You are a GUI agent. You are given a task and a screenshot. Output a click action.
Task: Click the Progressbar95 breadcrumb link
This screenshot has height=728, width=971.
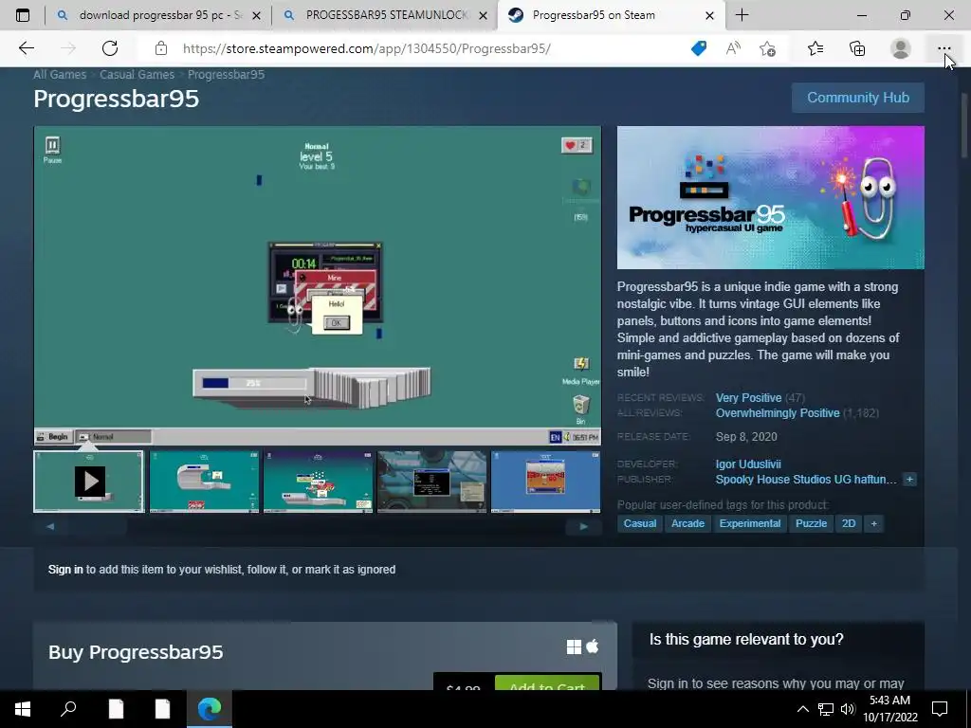coord(226,74)
